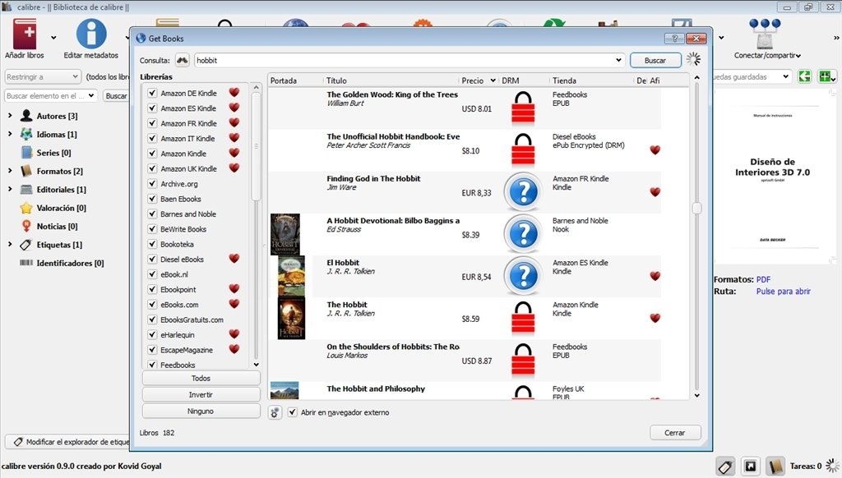Image resolution: width=842 pixels, height=478 pixels.
Task: Click the heart next to Amazon DE Kindle
Action: [234, 92]
